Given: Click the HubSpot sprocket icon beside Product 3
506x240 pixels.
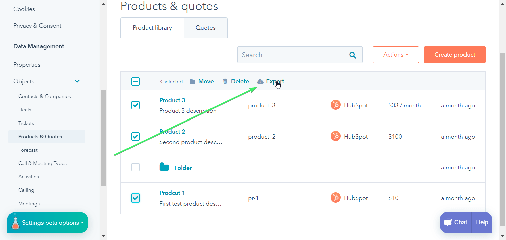Looking at the screenshot, I should click(x=335, y=105).
